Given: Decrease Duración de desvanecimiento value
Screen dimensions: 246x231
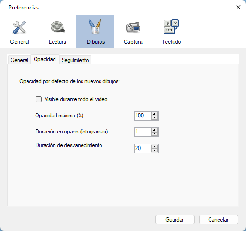Looking at the screenshot, I should [x=155, y=151].
